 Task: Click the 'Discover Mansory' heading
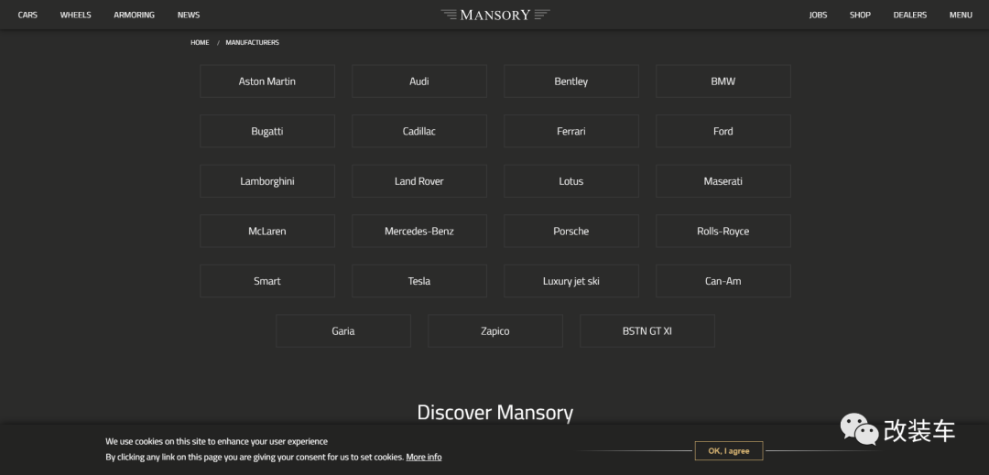(x=495, y=413)
